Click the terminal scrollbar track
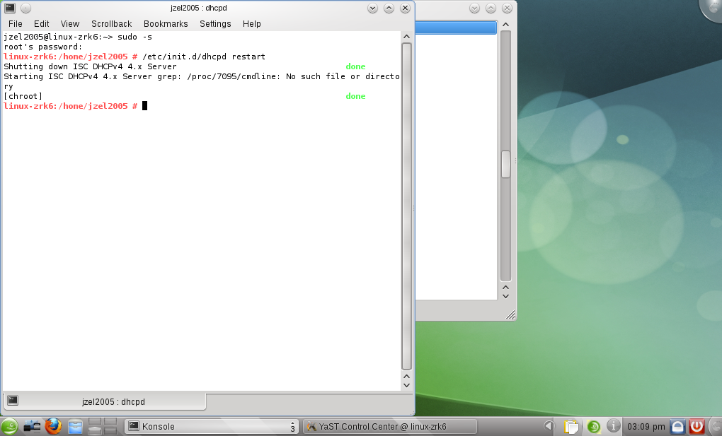The width and height of the screenshot is (722, 436). [406, 207]
